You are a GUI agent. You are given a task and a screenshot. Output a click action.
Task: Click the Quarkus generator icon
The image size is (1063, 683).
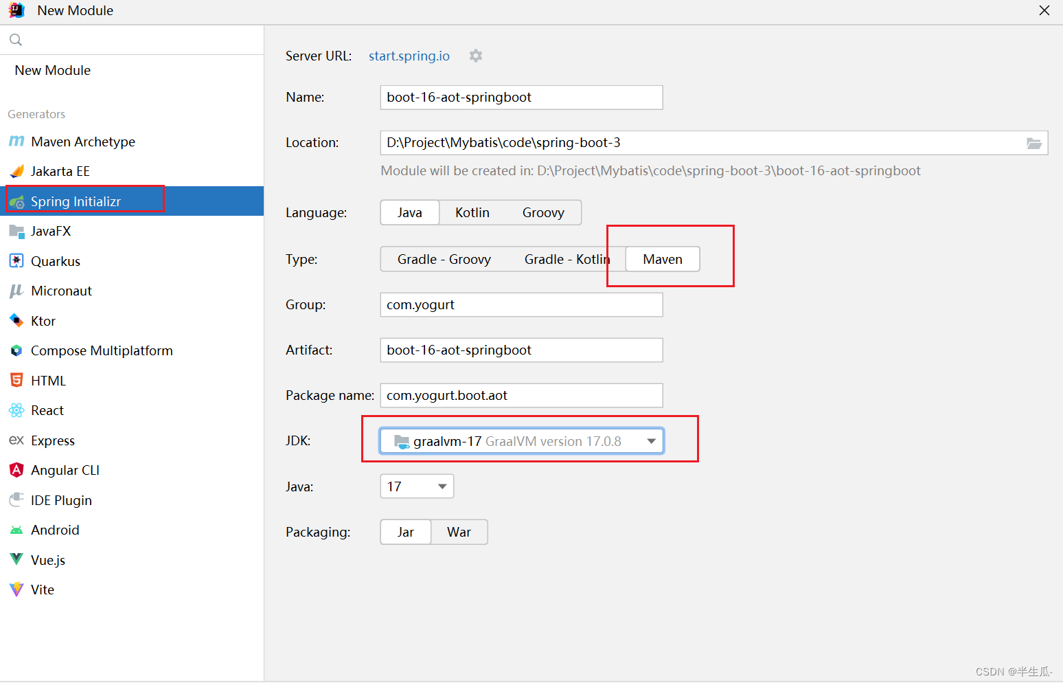click(16, 261)
